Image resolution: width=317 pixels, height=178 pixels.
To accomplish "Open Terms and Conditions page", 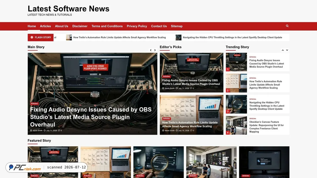I will [x=107, y=26].
